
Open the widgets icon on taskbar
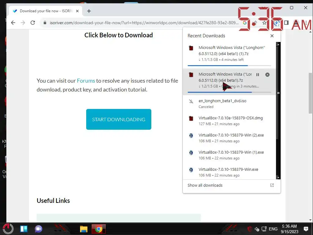tap(24, 229)
